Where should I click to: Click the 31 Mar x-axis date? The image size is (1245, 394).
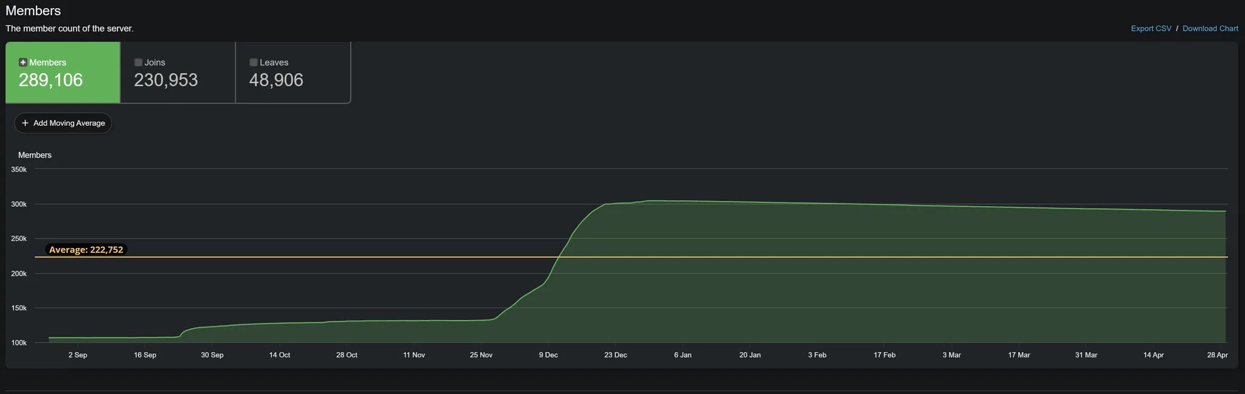(1086, 354)
